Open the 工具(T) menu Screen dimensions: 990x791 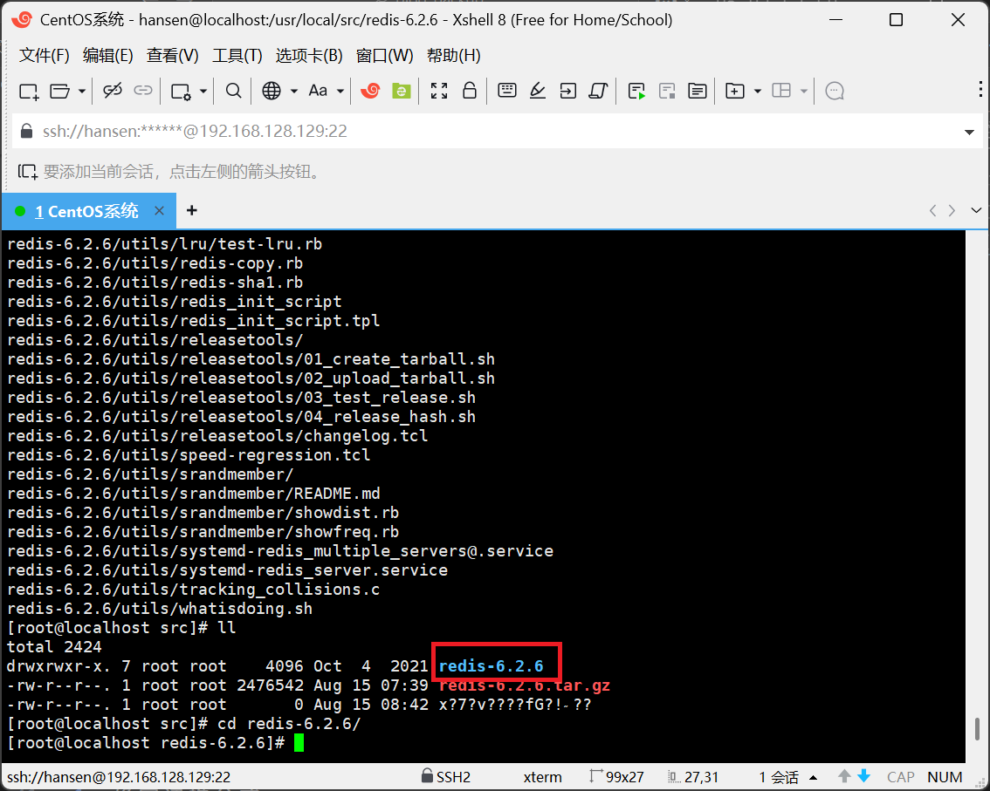237,56
